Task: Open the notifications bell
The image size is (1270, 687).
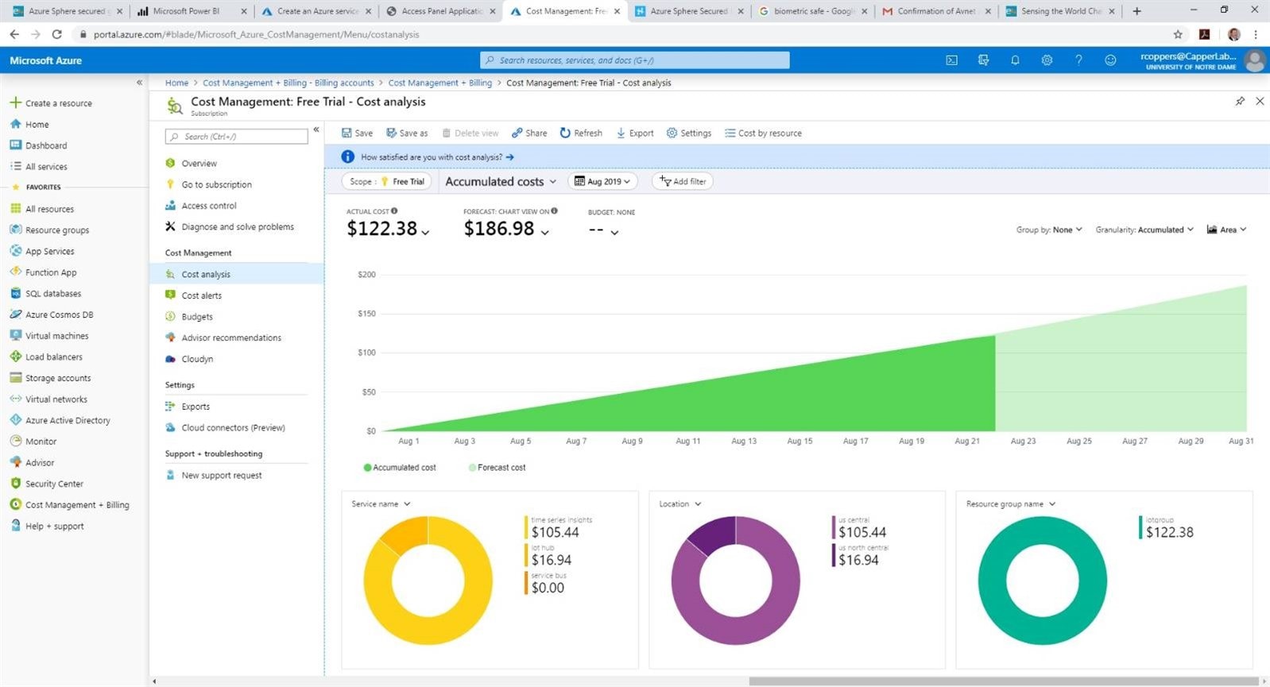Action: pyautogui.click(x=1015, y=60)
